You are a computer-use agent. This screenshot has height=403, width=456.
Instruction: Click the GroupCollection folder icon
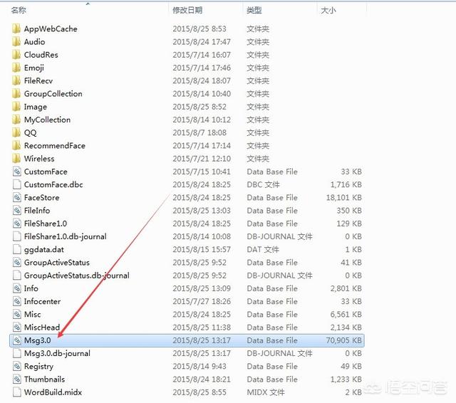(x=16, y=93)
